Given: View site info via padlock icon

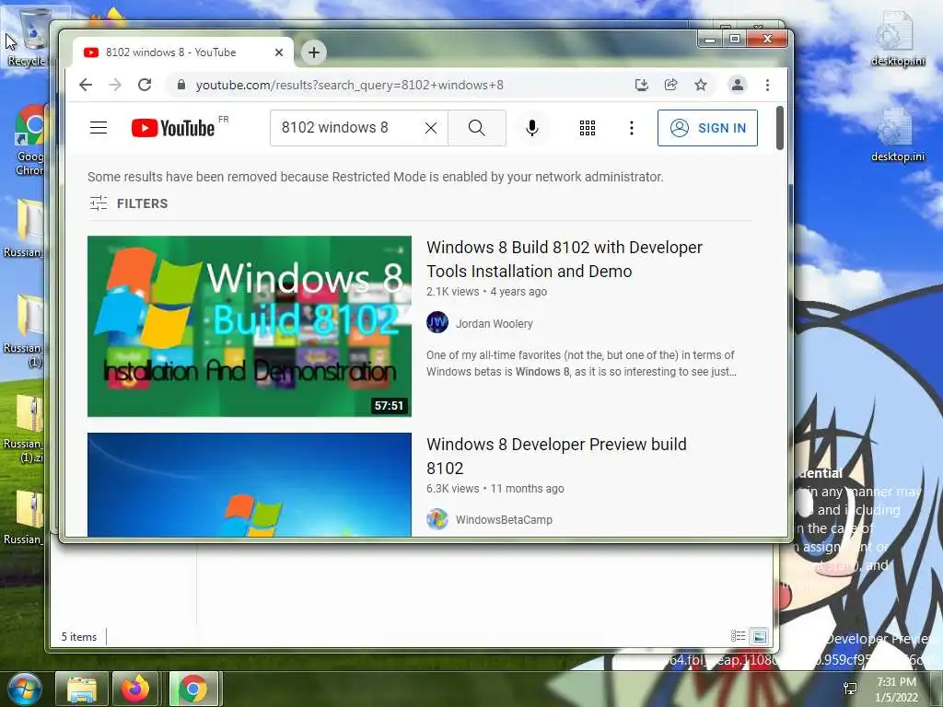Looking at the screenshot, I should [181, 85].
